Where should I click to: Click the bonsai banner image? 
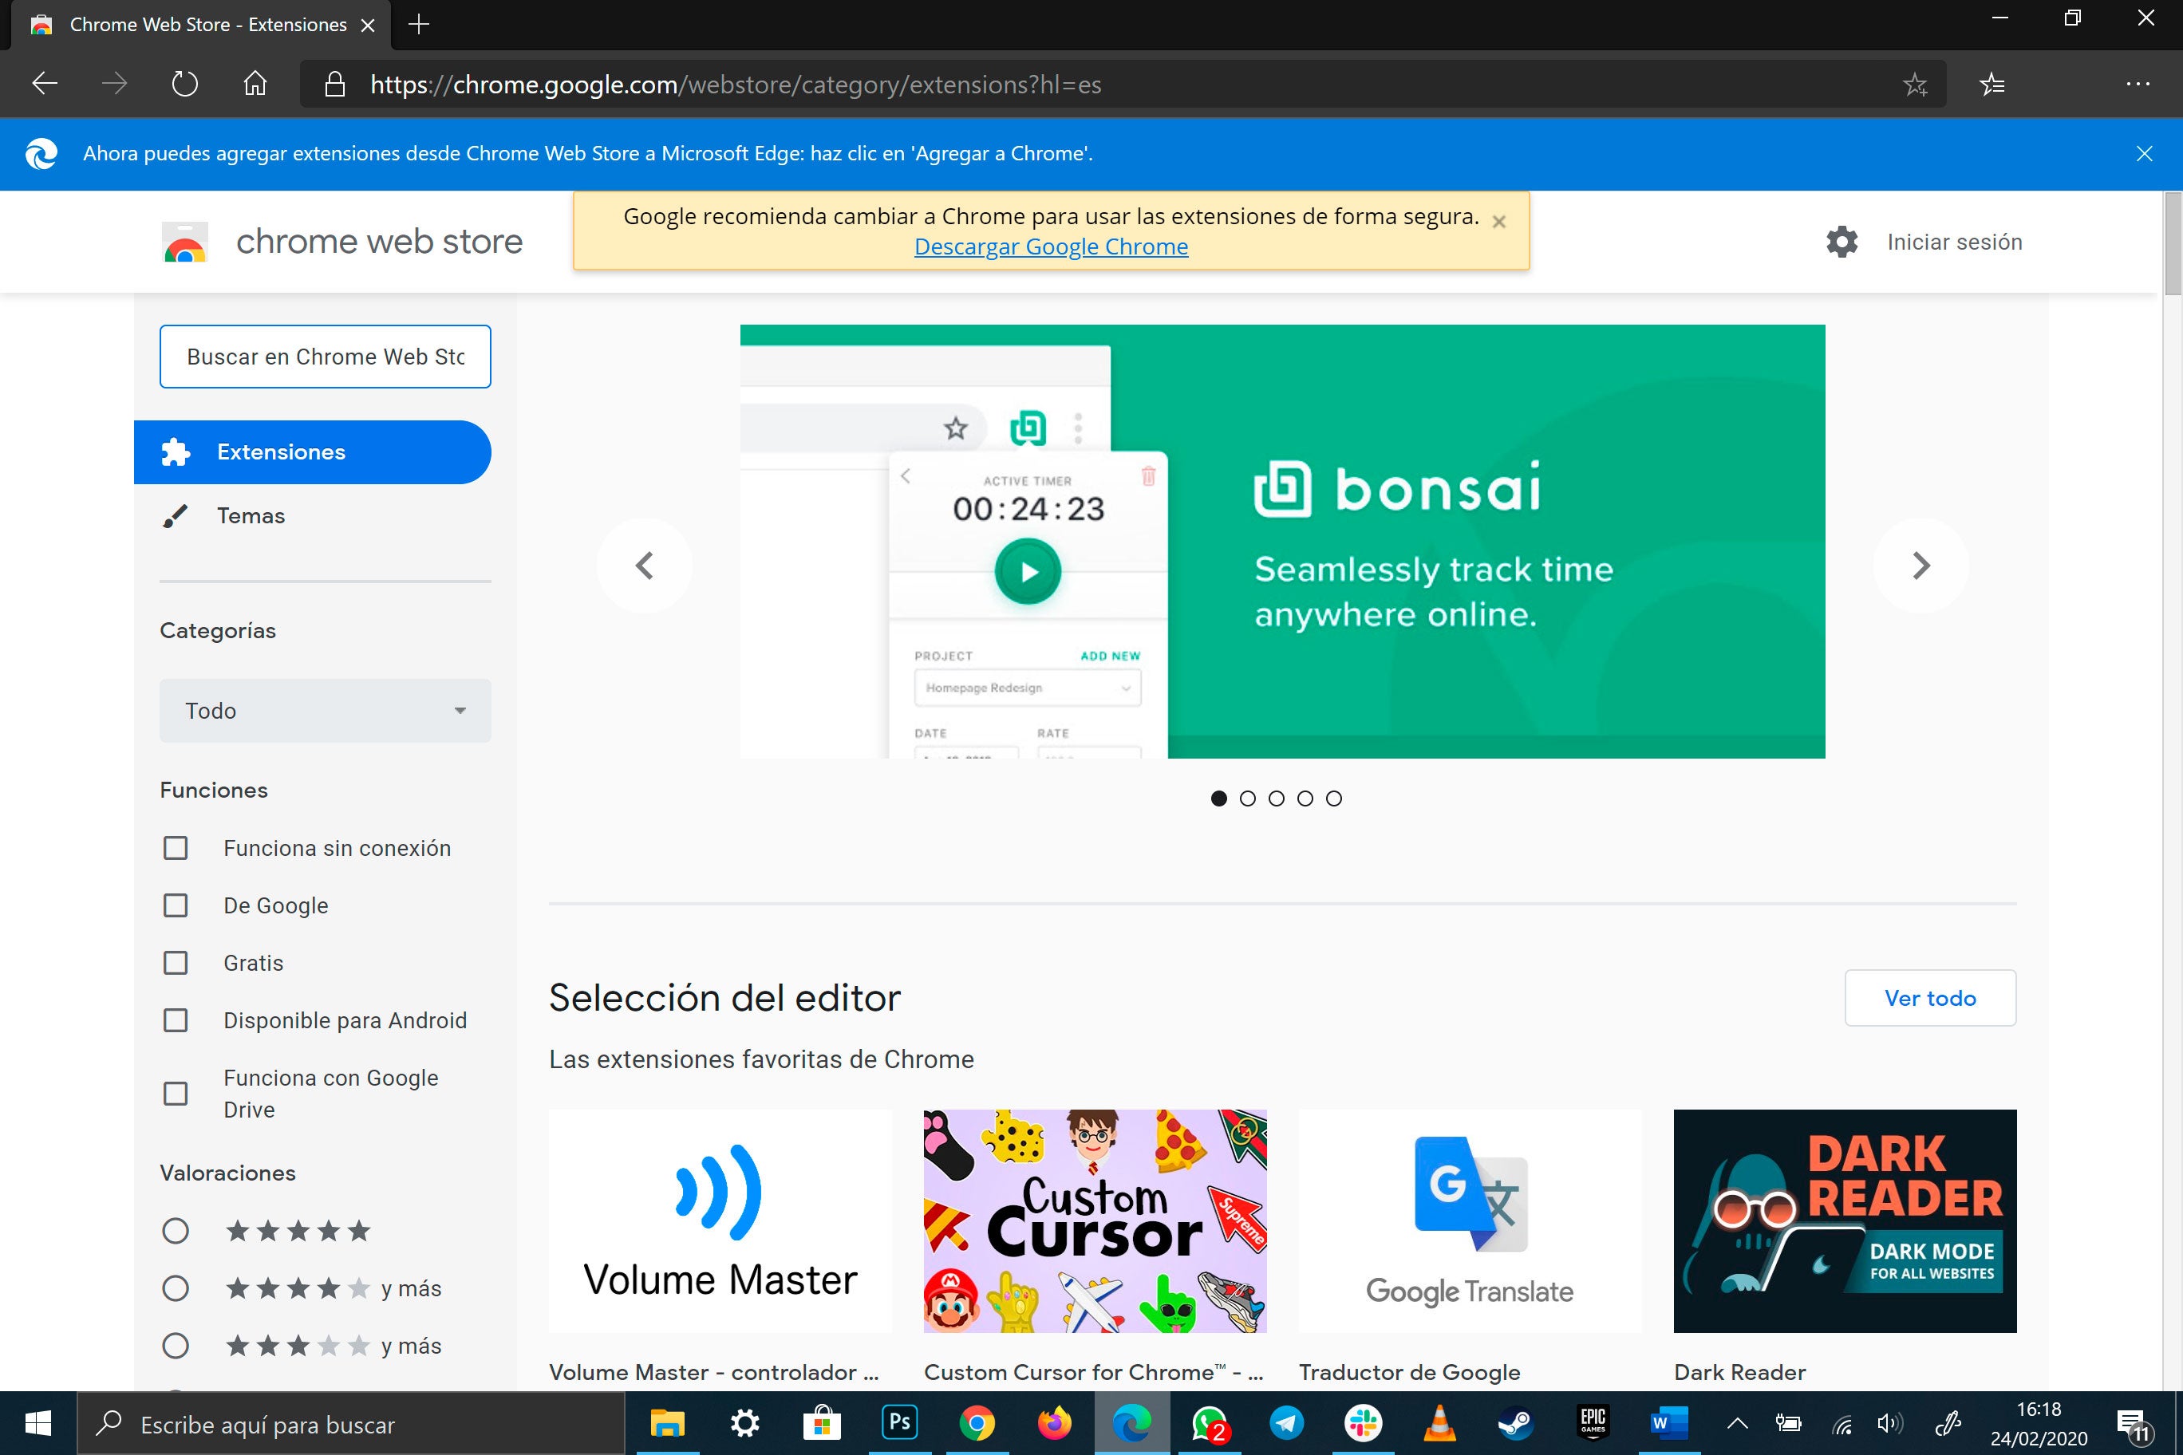[x=1283, y=541]
